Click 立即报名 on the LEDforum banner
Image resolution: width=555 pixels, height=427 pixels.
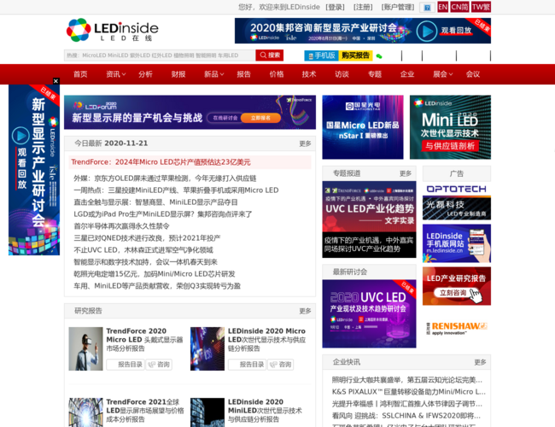[261, 118]
